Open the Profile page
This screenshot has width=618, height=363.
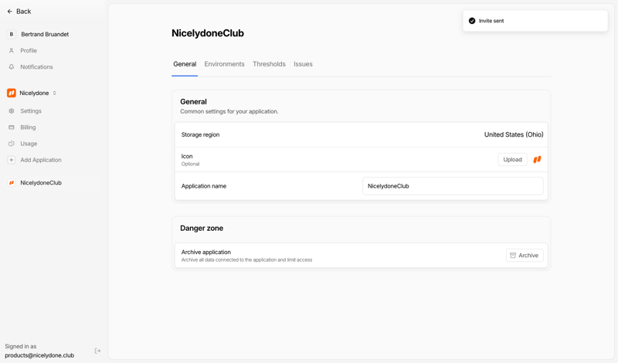click(x=29, y=50)
